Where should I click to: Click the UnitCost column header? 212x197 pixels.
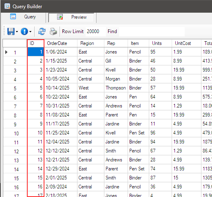pyautogui.click(x=186, y=43)
